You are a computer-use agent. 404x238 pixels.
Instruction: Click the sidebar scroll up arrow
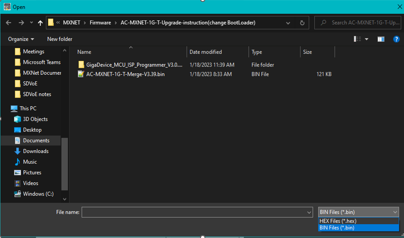click(x=64, y=50)
